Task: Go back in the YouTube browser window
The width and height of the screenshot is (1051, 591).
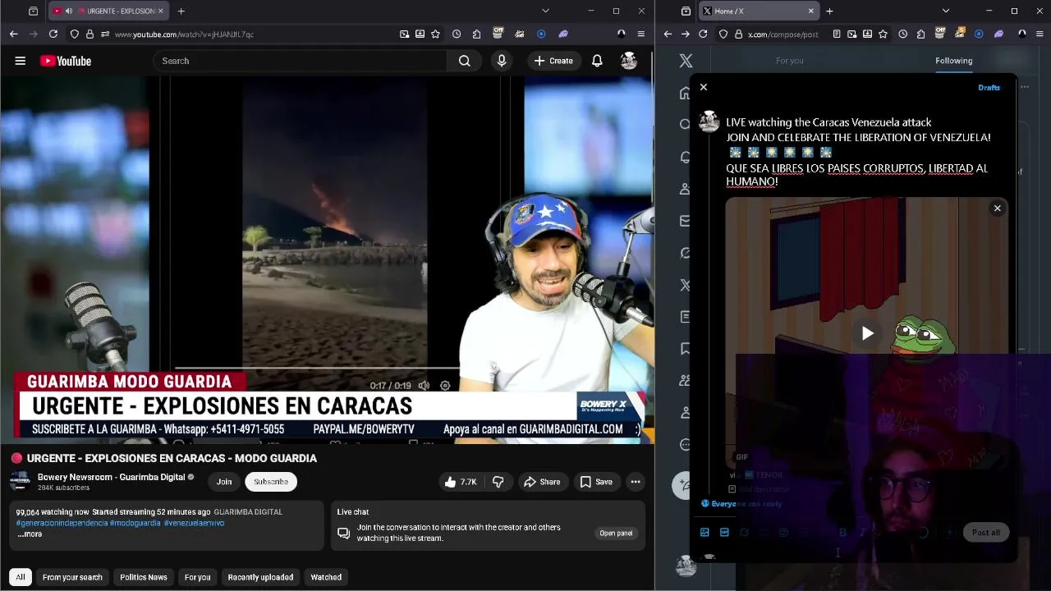Action: coord(13,34)
